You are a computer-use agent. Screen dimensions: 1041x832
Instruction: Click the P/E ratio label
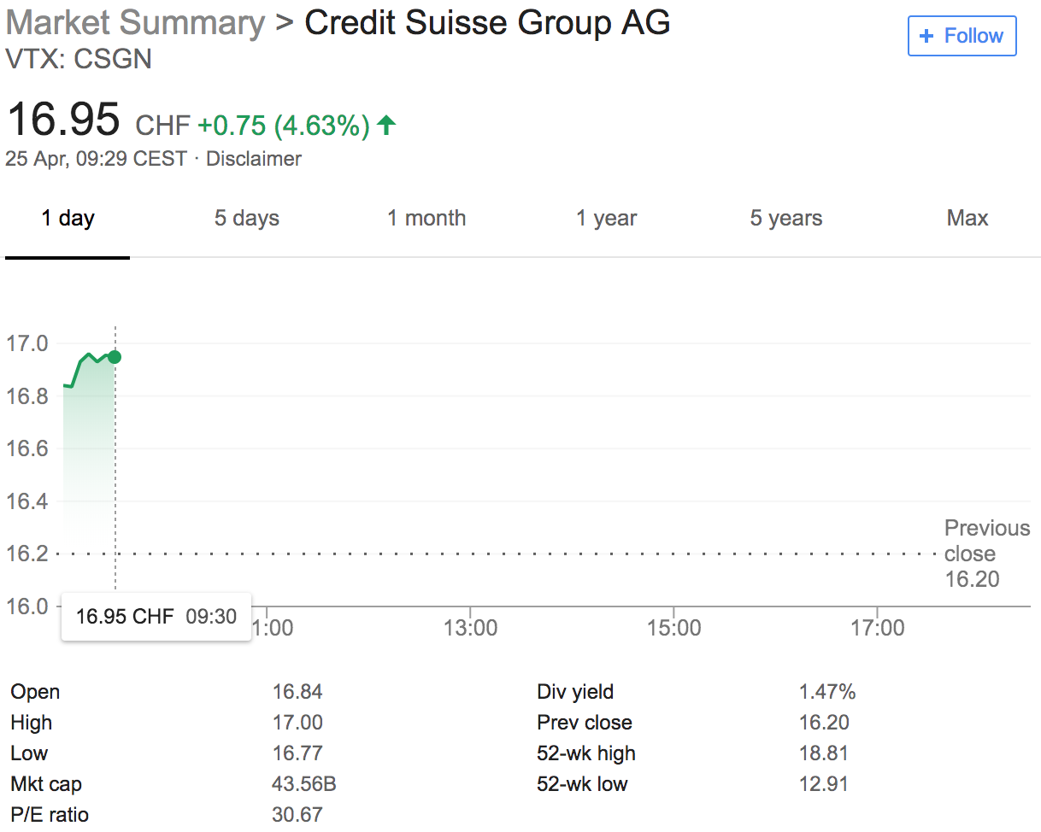50,815
